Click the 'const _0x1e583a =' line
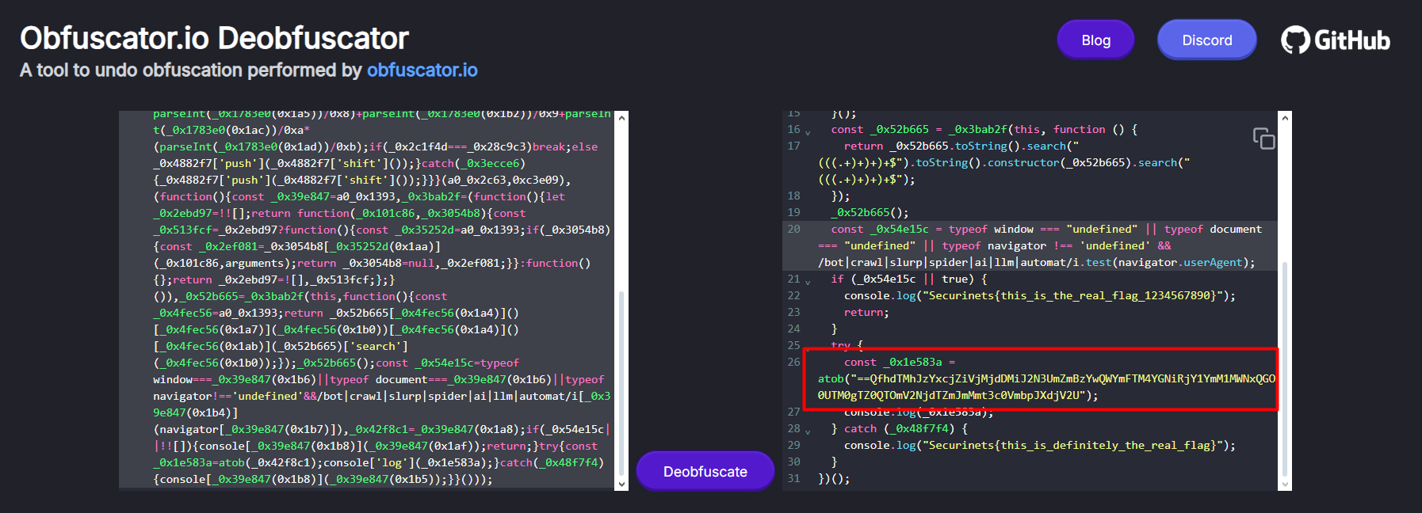1422x513 pixels. coord(900,362)
